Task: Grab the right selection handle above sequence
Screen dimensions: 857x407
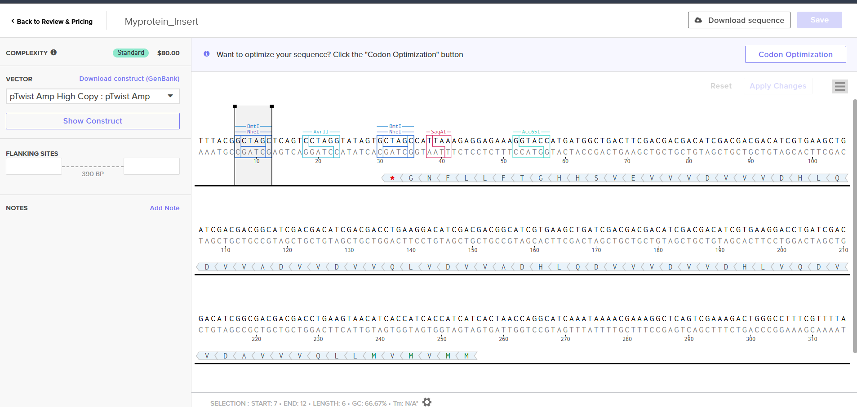Action: point(272,106)
